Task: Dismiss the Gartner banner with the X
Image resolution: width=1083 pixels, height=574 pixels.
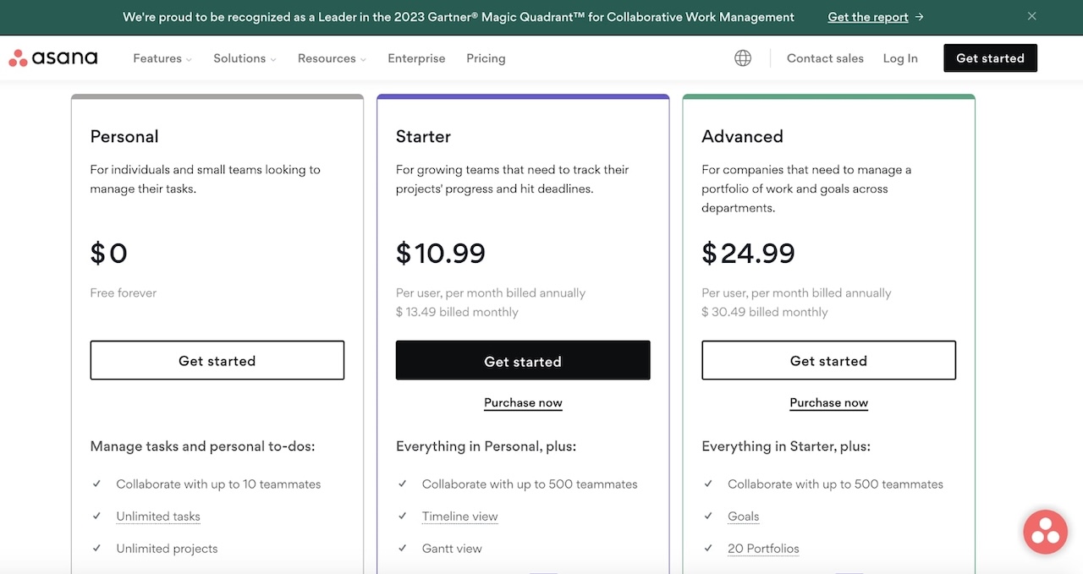Action: pyautogui.click(x=1031, y=16)
